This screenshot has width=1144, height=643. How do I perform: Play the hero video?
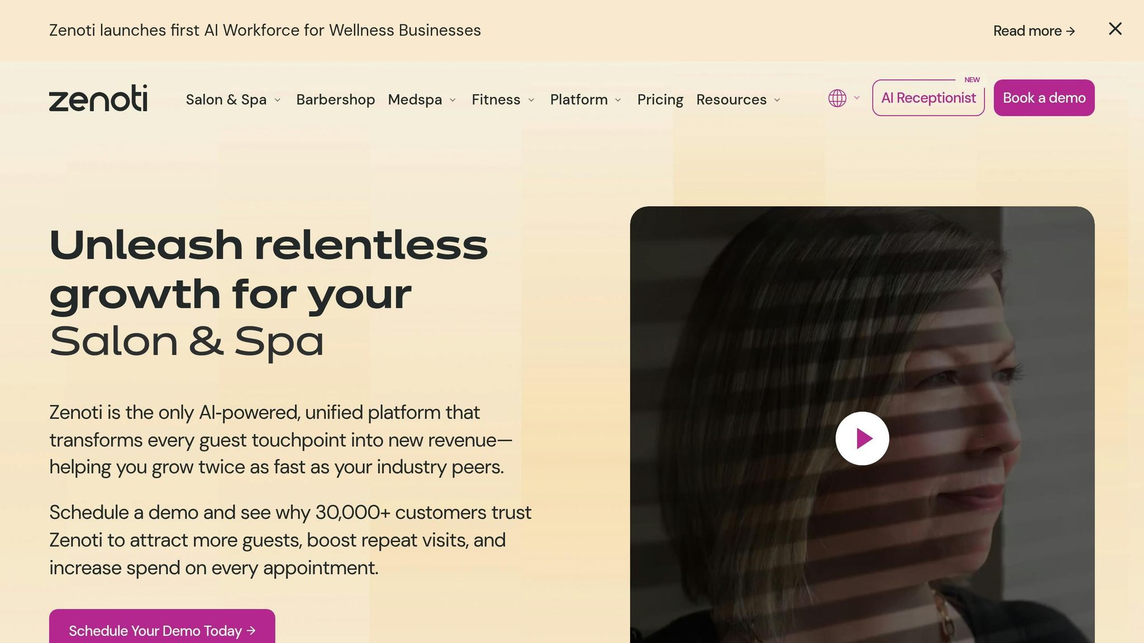(x=862, y=438)
